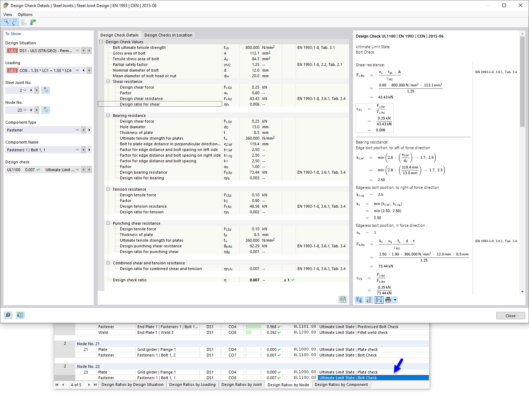The image size is (529, 393).
Task: Open the Options menu
Action: tap(25, 15)
